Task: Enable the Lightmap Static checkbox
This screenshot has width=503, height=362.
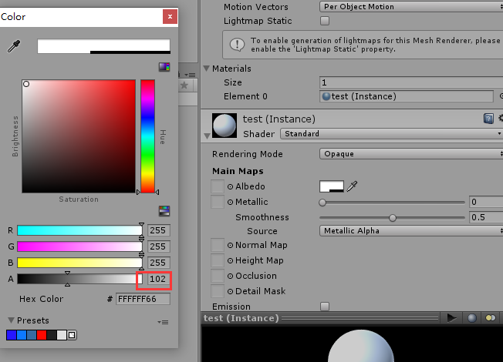Action: (325, 21)
